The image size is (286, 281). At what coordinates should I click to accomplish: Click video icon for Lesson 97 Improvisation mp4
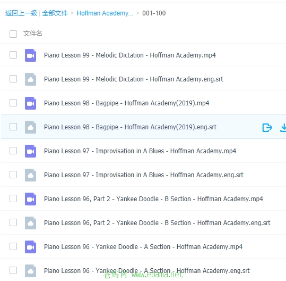tap(30, 151)
